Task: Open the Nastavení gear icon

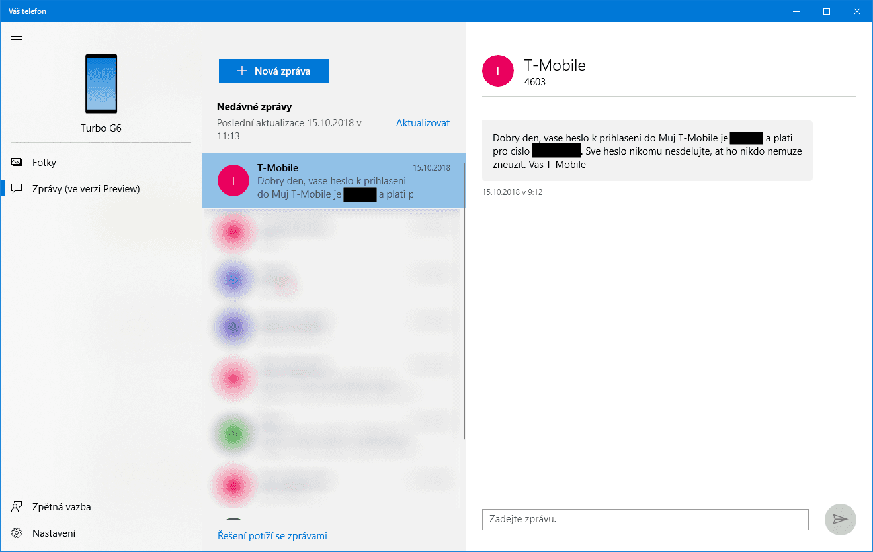Action: (16, 533)
